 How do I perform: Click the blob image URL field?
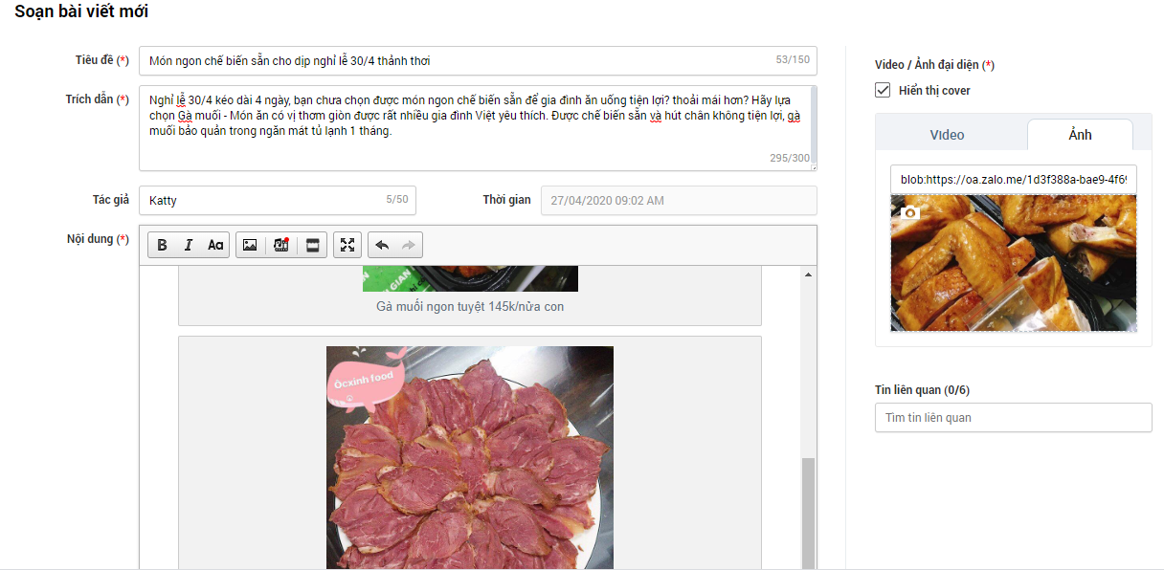[1014, 179]
